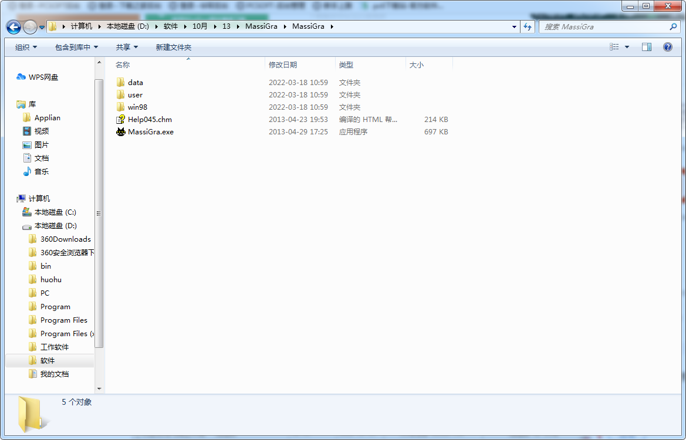Image resolution: width=686 pixels, height=440 pixels.
Task: Sort by the 修改日期 column header
Action: tap(300, 65)
